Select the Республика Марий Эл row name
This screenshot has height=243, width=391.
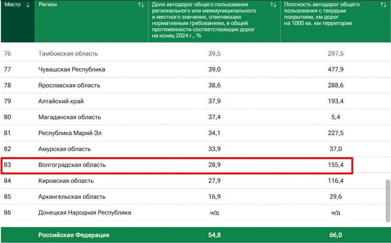pyautogui.click(x=70, y=134)
